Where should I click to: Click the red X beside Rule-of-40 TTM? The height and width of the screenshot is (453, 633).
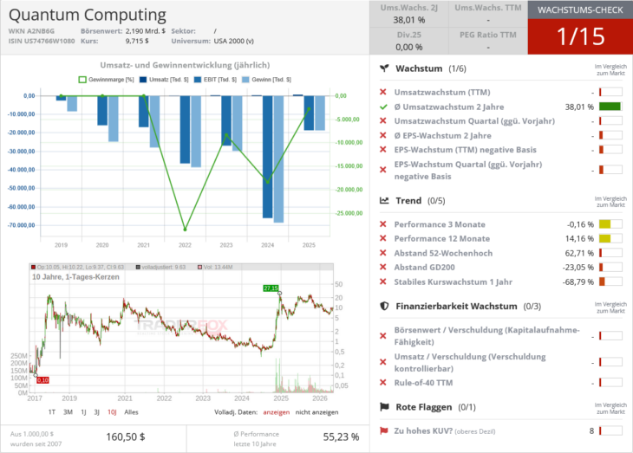pyautogui.click(x=383, y=382)
